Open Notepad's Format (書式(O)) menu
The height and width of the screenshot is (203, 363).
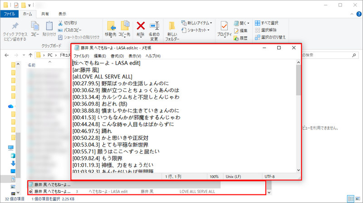[117, 56]
